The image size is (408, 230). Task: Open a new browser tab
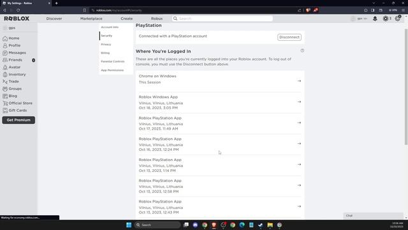tap(57, 3)
